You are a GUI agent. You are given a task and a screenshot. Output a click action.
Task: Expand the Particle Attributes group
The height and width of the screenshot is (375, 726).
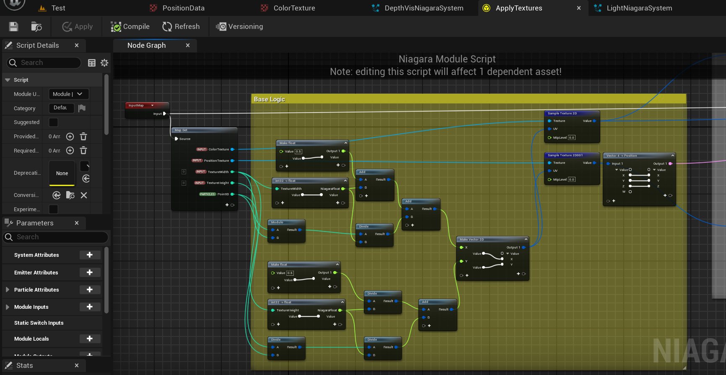point(8,290)
